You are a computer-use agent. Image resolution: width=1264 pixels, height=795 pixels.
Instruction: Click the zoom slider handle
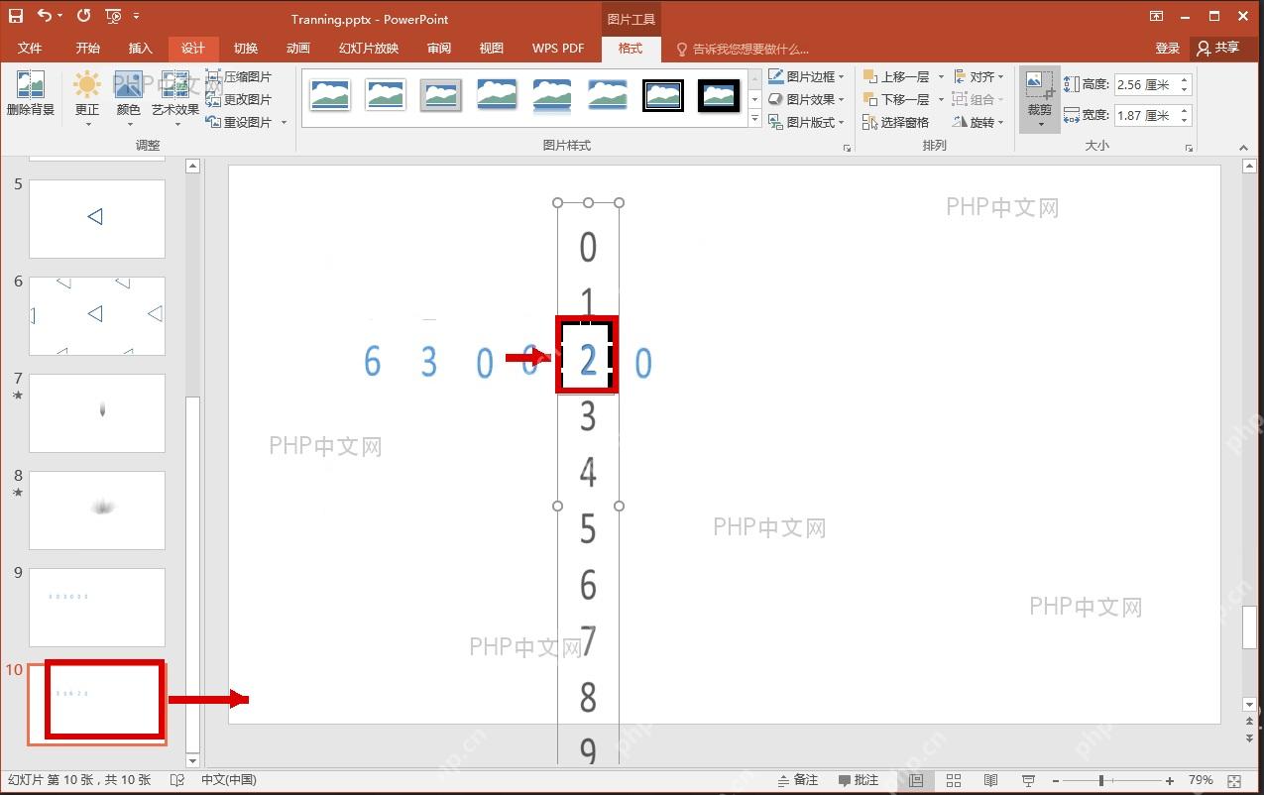[x=1100, y=781]
